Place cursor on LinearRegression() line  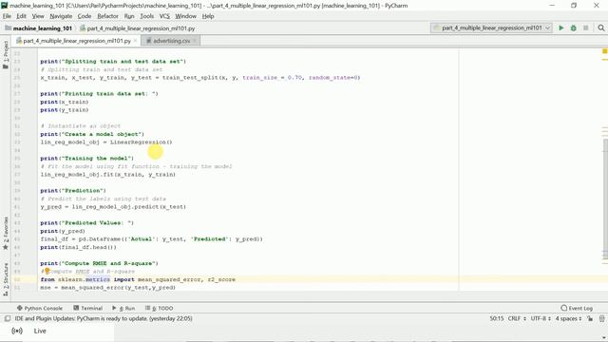(x=106, y=142)
